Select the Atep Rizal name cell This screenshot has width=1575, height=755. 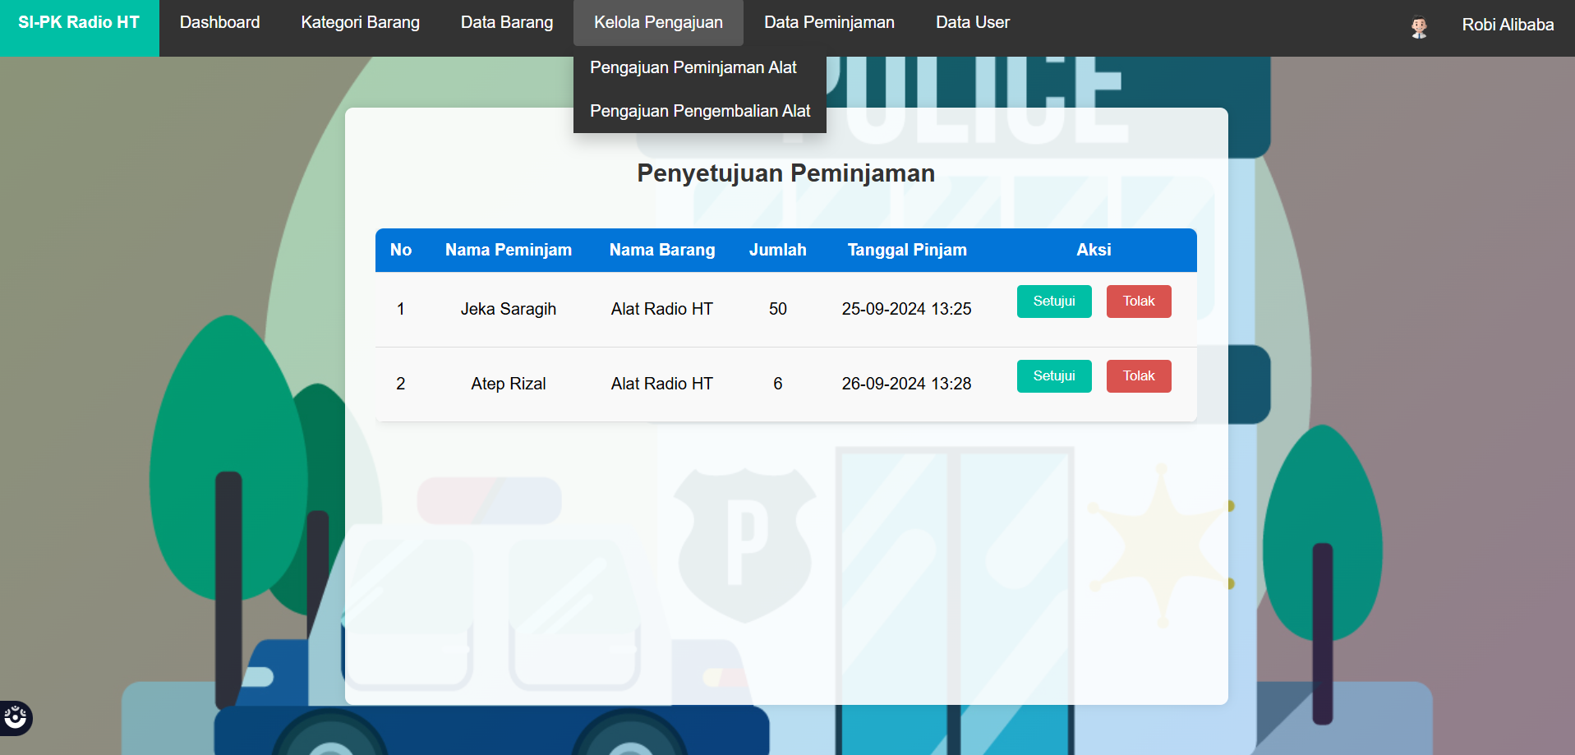(509, 384)
